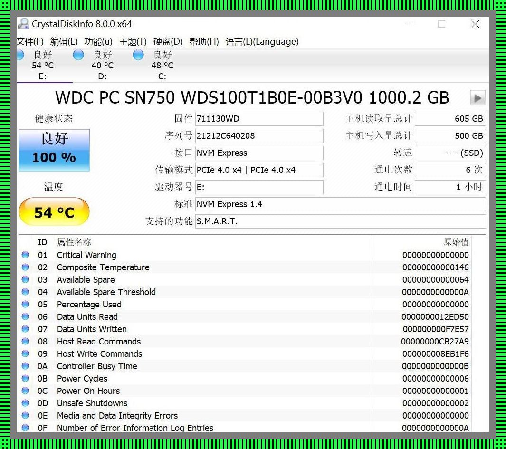Click the status dot for Data Units Written
The height and width of the screenshot is (449, 506).
click(25, 329)
